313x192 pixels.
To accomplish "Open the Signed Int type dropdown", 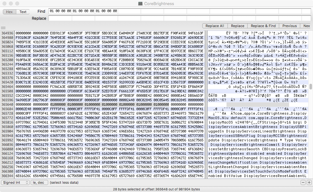I will point(15,182).
